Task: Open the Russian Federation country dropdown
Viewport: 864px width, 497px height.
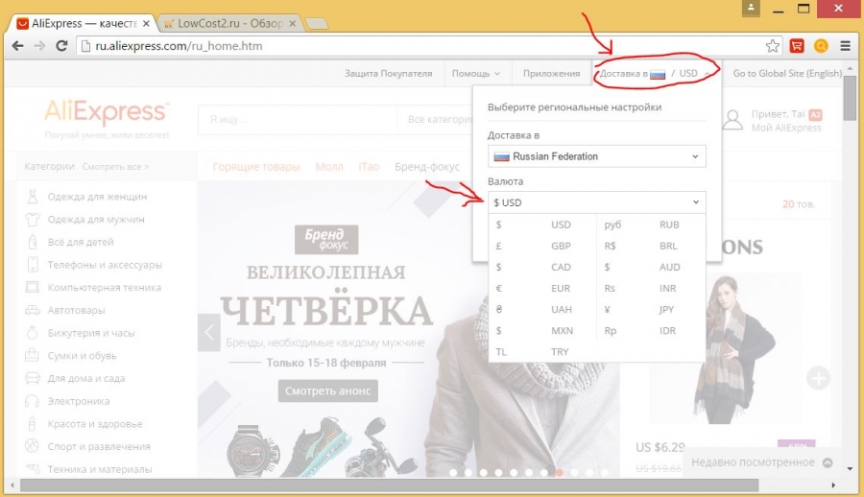Action: (x=597, y=156)
